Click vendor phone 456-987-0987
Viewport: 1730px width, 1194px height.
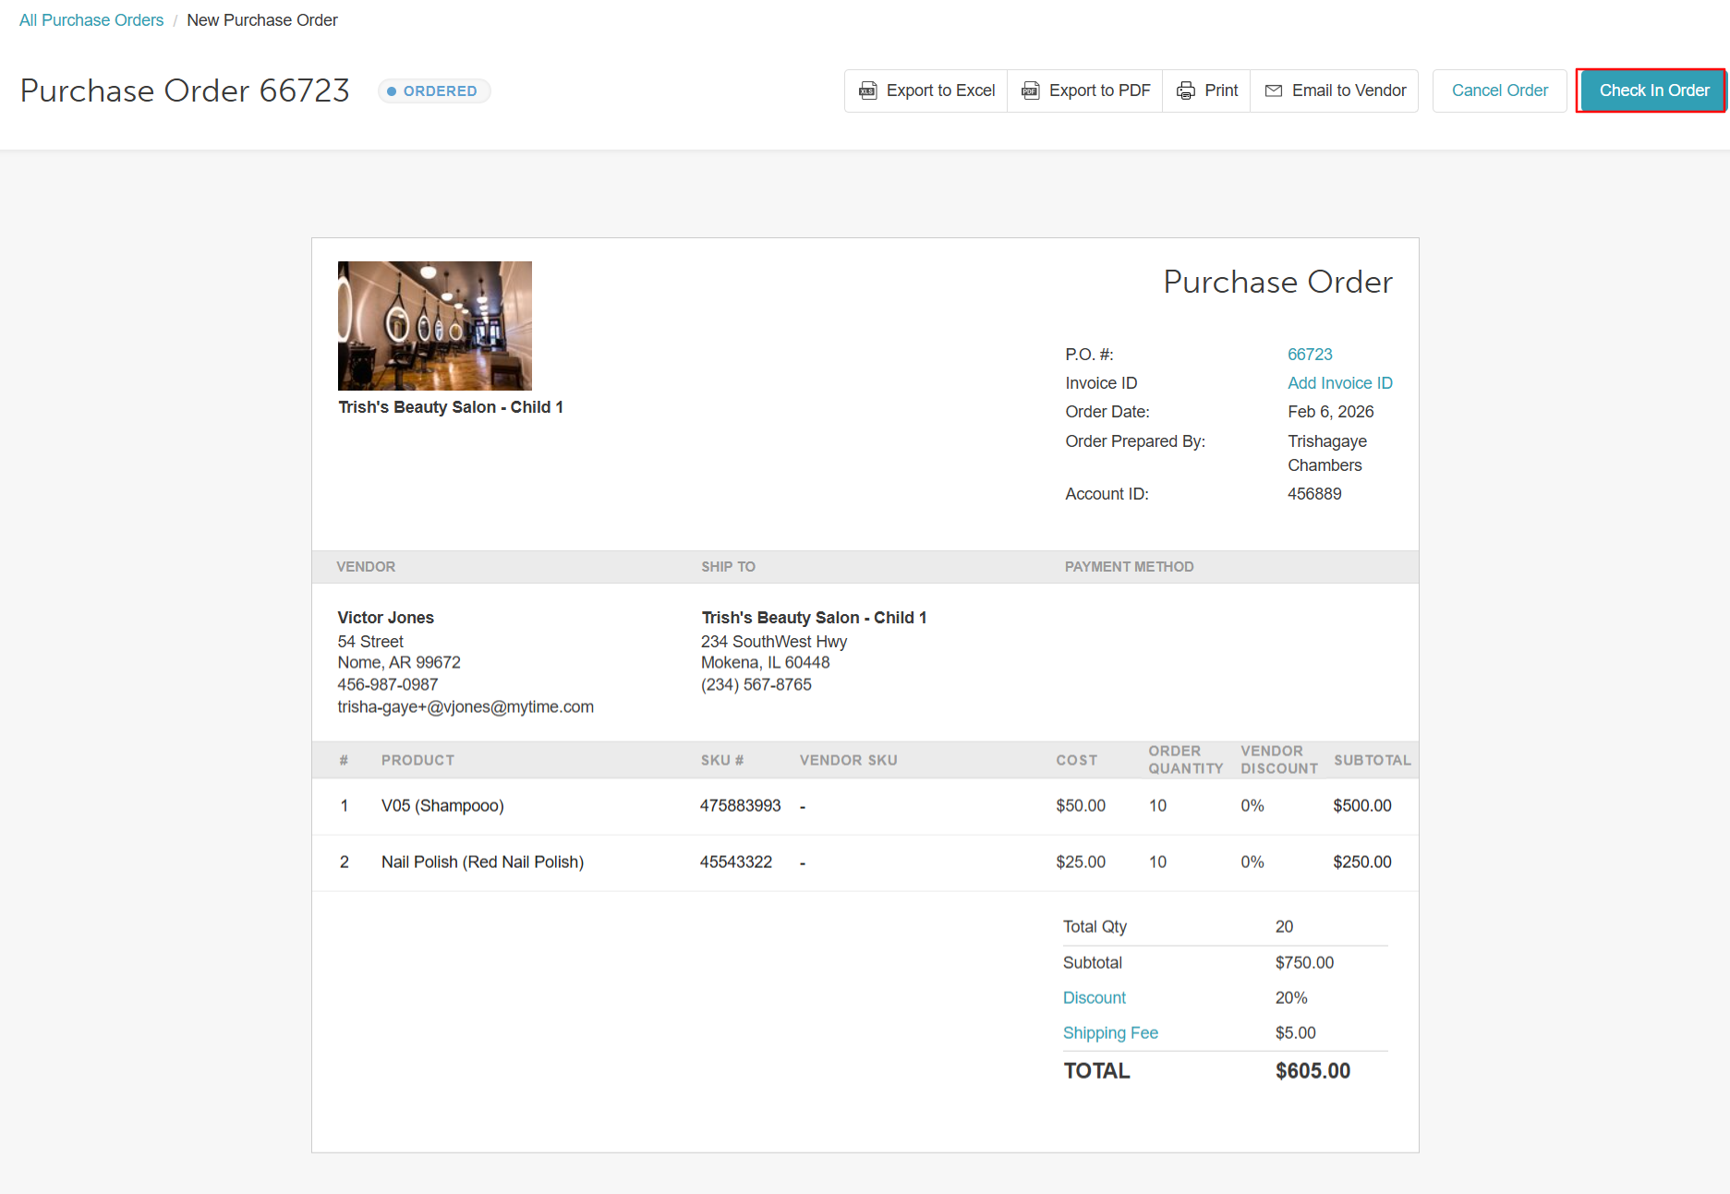coord(388,685)
